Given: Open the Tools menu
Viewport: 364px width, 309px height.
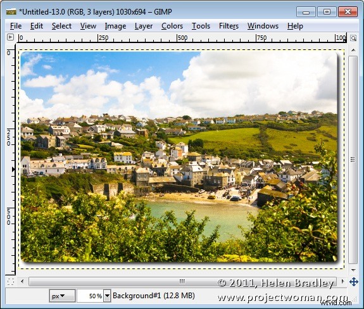Looking at the screenshot, I should [x=201, y=26].
